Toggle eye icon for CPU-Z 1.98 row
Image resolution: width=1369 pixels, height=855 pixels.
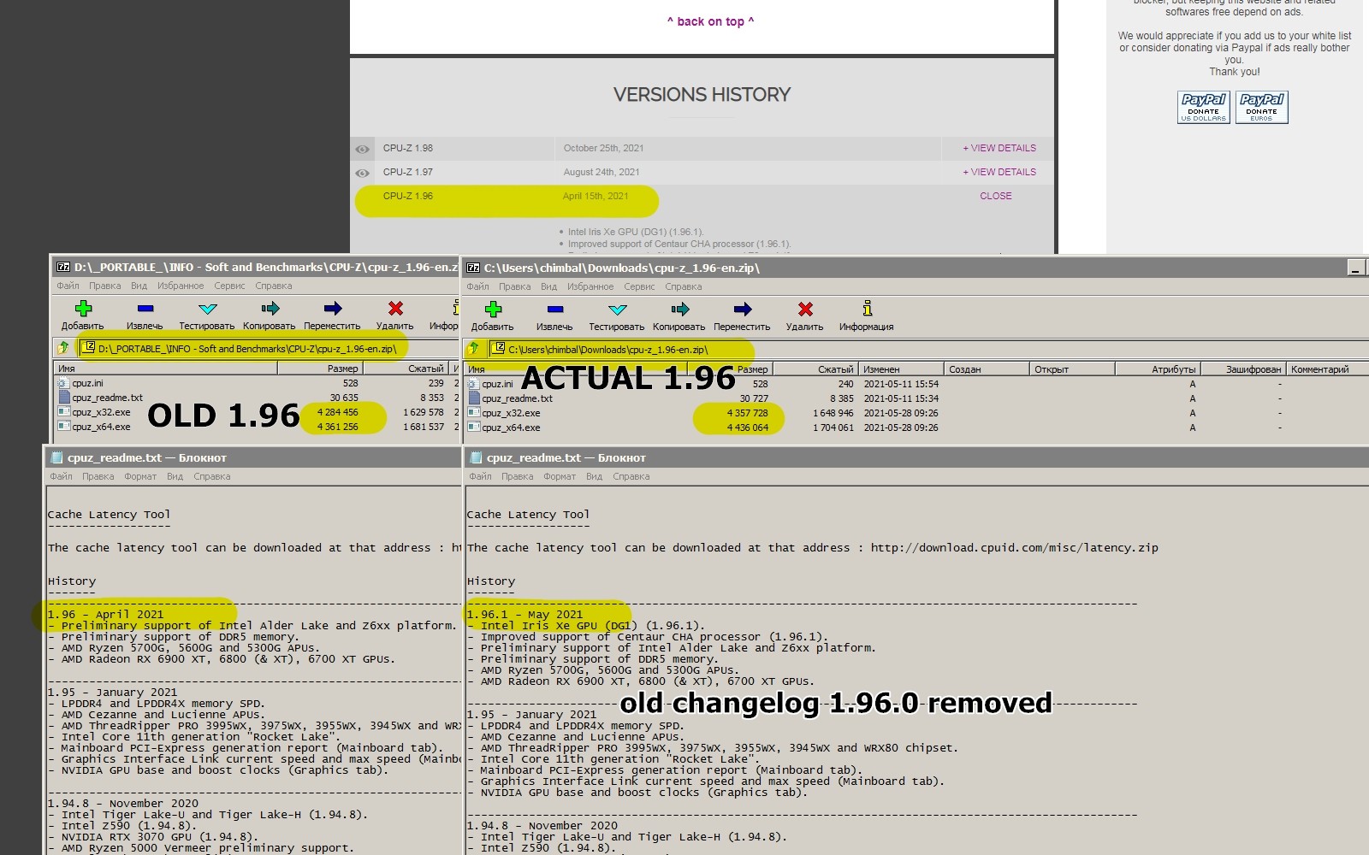(363, 149)
